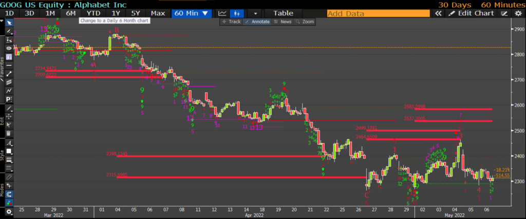Image resolution: width=526 pixels, height=219 pixels.
Task: Select the zigzag polyline tool
Action: tap(9, 91)
